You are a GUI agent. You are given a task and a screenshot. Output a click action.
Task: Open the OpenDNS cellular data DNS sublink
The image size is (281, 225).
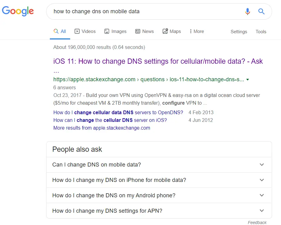click(118, 112)
